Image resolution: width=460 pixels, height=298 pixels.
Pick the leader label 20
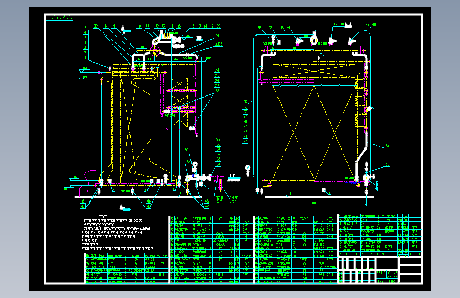tap(219, 26)
